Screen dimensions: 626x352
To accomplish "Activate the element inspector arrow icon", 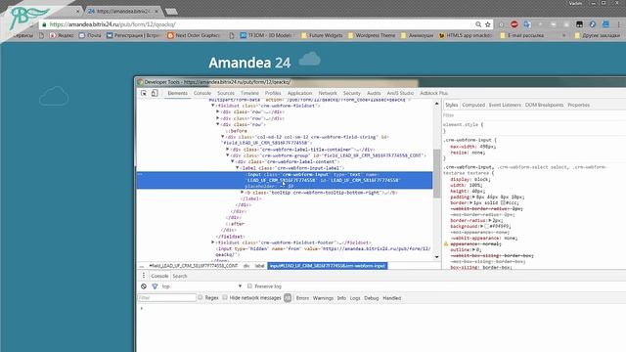I will (x=144, y=93).
